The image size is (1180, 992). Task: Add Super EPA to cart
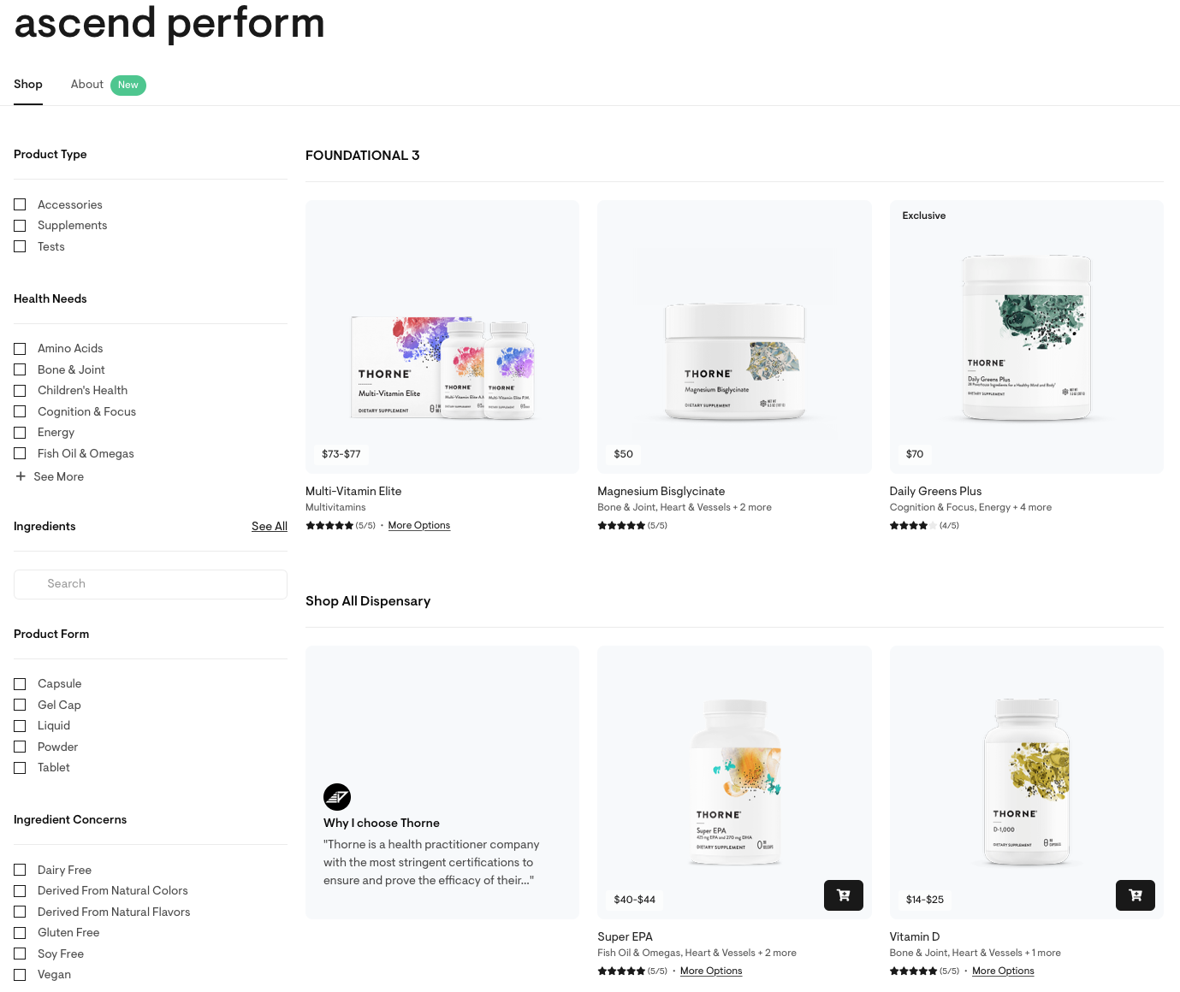(843, 895)
